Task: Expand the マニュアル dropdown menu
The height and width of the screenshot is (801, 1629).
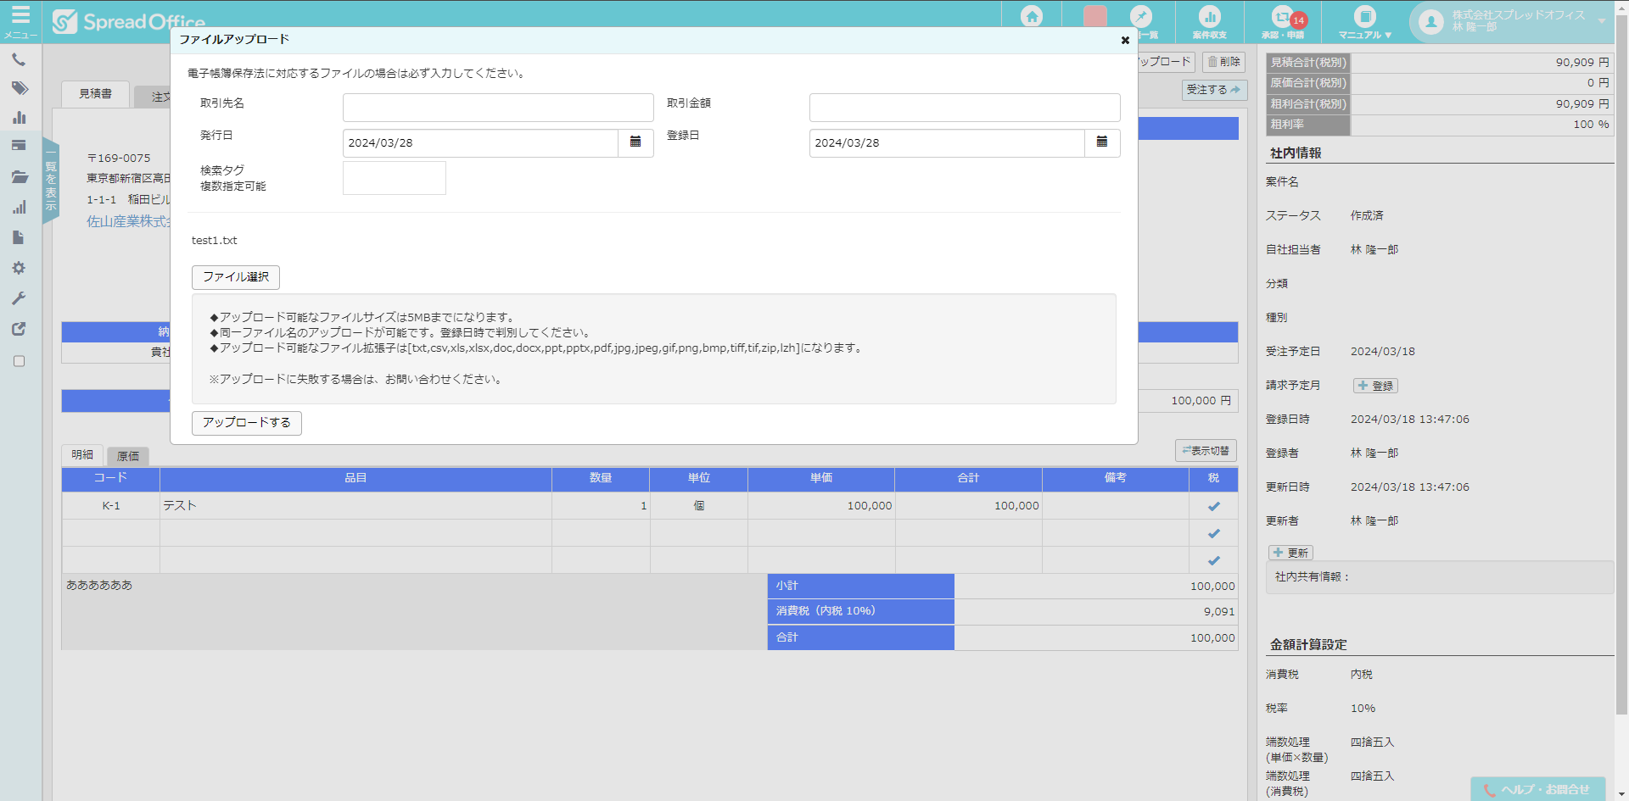Action: click(1365, 22)
